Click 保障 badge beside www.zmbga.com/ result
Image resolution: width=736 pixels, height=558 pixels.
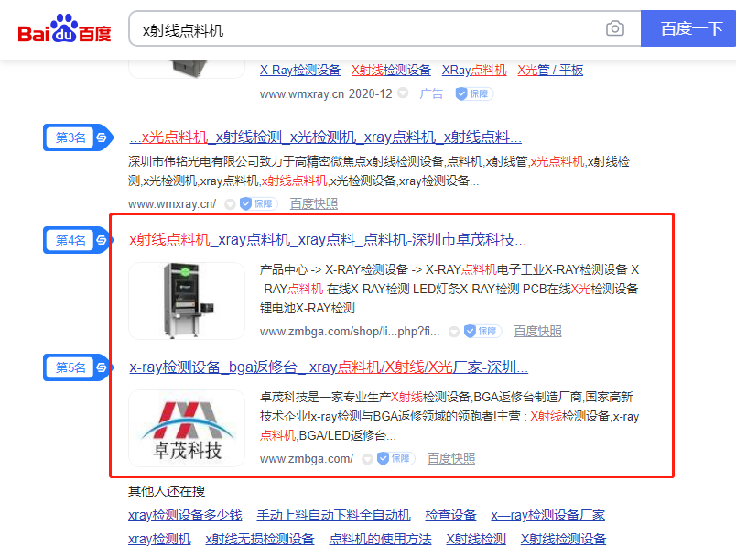pyautogui.click(x=395, y=458)
